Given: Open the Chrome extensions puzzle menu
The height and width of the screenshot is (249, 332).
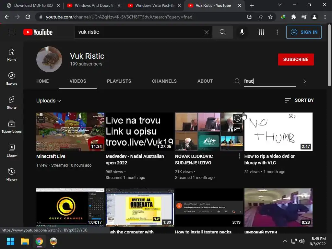Looking at the screenshot, I should pyautogui.click(x=293, y=17).
